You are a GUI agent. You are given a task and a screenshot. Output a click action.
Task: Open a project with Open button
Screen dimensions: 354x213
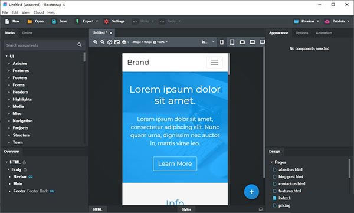(35, 21)
